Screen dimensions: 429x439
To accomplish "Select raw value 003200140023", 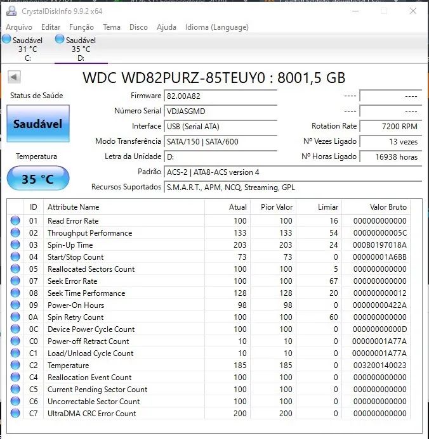I will click(x=379, y=366).
